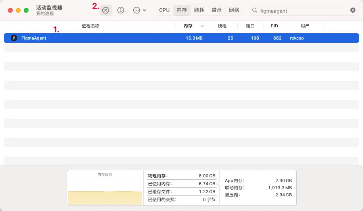Click ports value 198 cell

(x=255, y=38)
